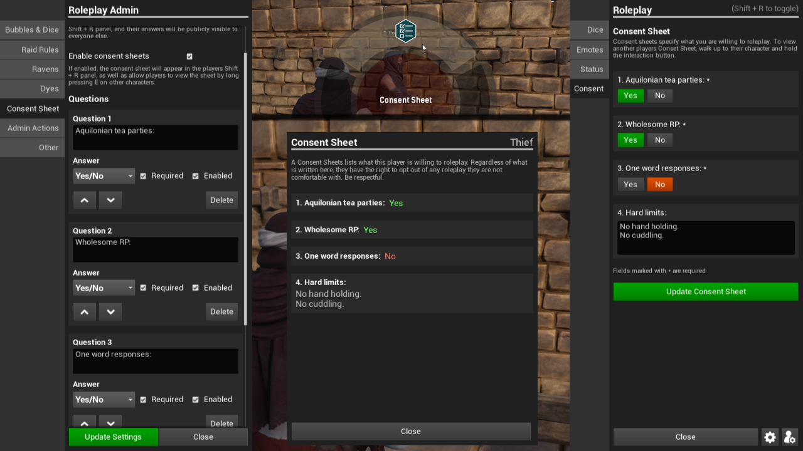Screen dimensions: 803x451
Task: Open Question 2 Yes/No answer dropdown
Action: (104, 288)
